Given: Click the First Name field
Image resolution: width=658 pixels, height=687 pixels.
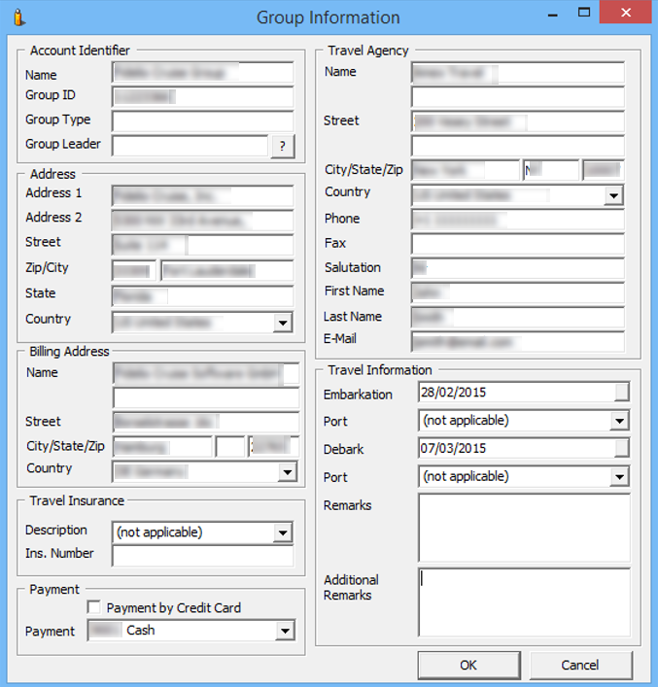Looking at the screenshot, I should [518, 293].
